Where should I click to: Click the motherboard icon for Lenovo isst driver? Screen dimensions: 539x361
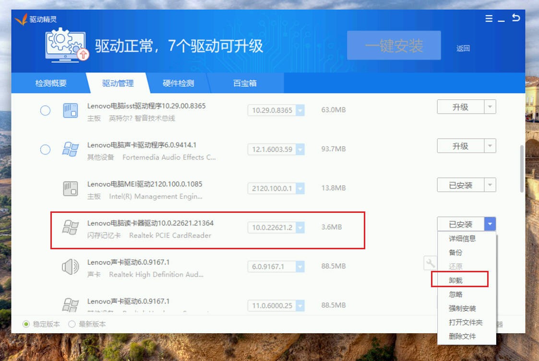click(71, 110)
